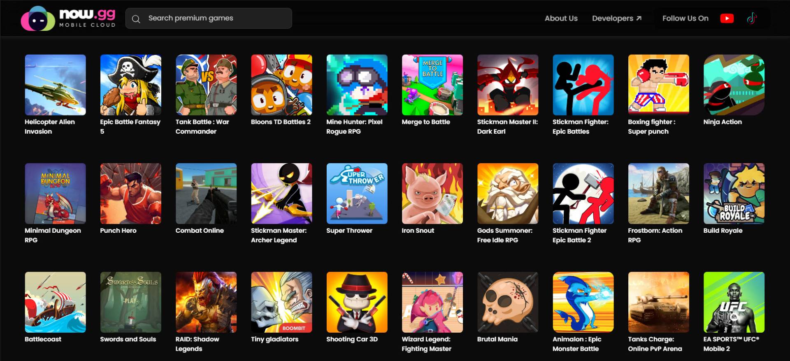Viewport: 790px width, 361px height.
Task: Open the YouTube channel icon
Action: 727,19
